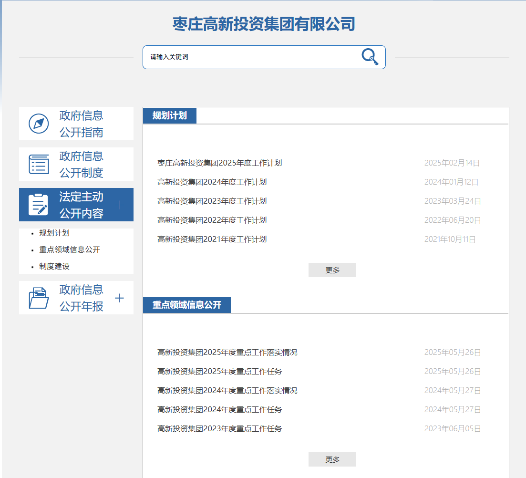This screenshot has width=526, height=478.
Task: Open 高新投资集团2023年度工作计划 article
Action: tap(212, 201)
